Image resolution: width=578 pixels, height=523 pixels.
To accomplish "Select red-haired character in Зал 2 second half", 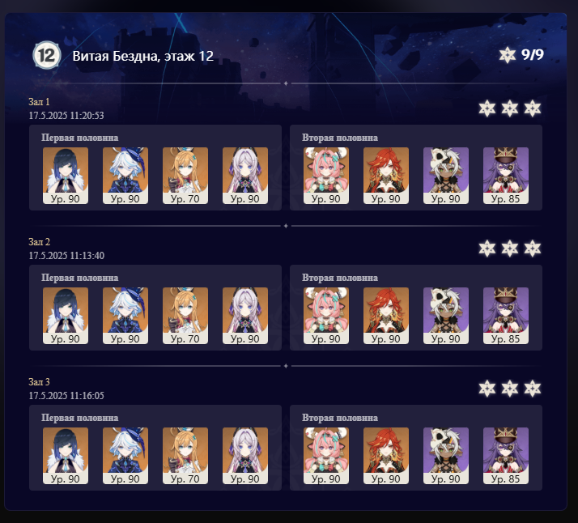I will [x=386, y=316].
